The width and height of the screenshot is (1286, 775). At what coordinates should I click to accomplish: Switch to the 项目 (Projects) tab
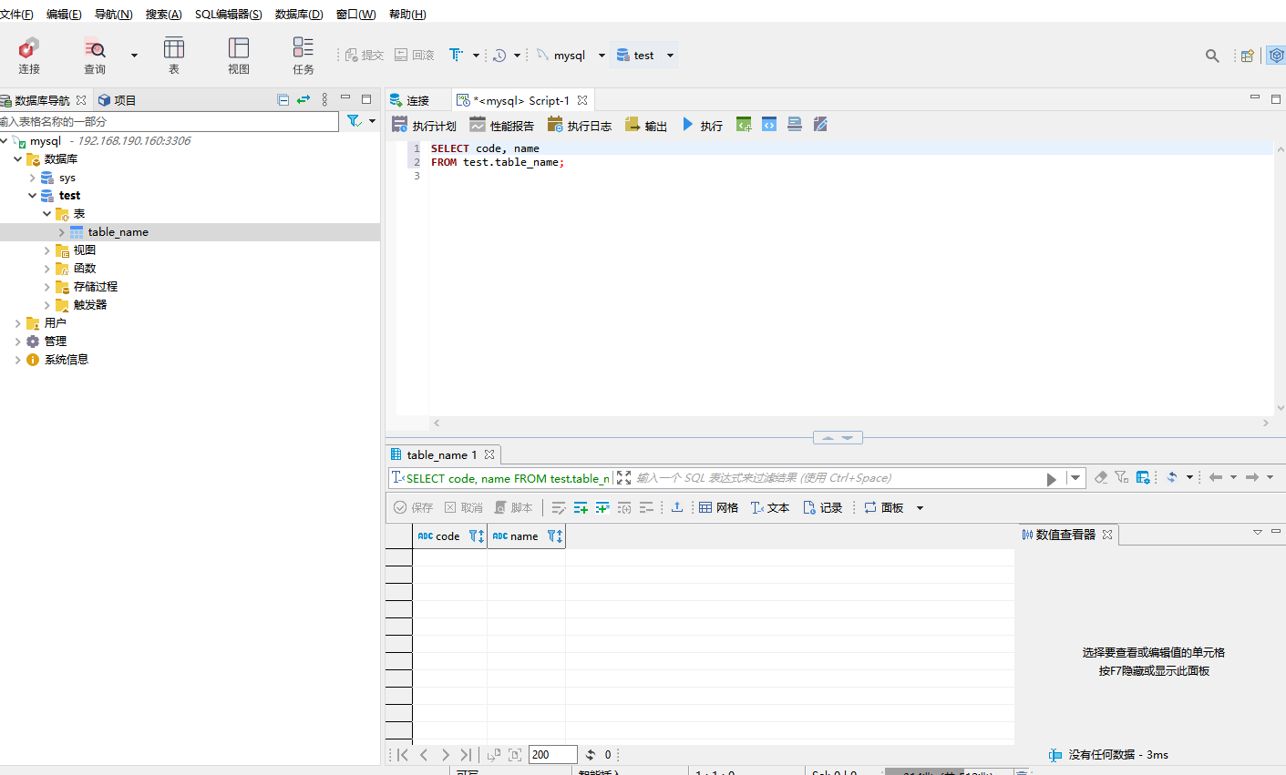pyautogui.click(x=117, y=100)
